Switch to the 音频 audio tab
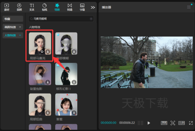The height and width of the screenshot is (131, 195). point(19,7)
